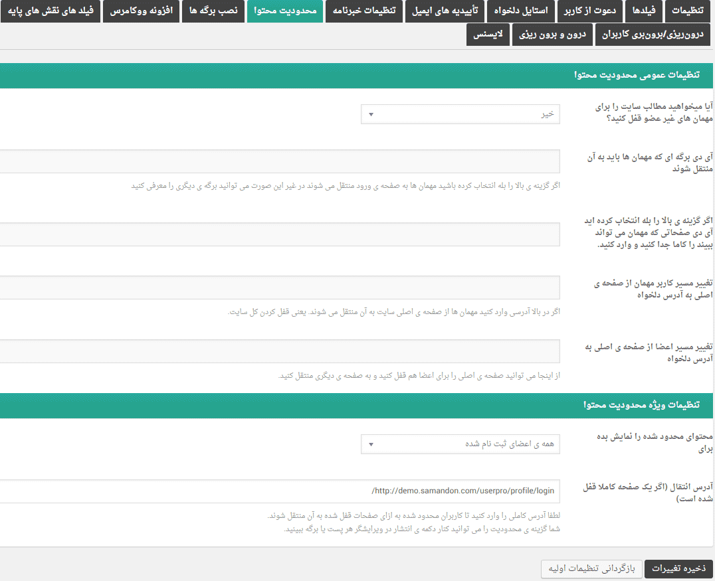
Task: Switch to فیلد های نقش های پایه tab
Action: click(x=51, y=11)
